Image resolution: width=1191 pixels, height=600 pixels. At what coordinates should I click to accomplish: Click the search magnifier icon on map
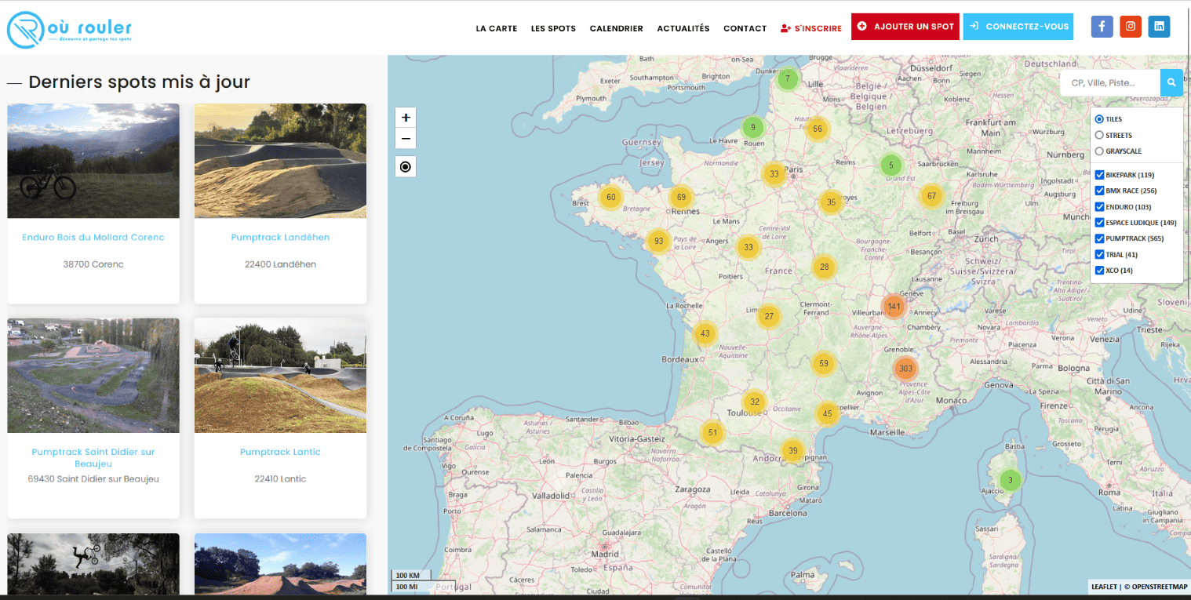coord(1171,82)
